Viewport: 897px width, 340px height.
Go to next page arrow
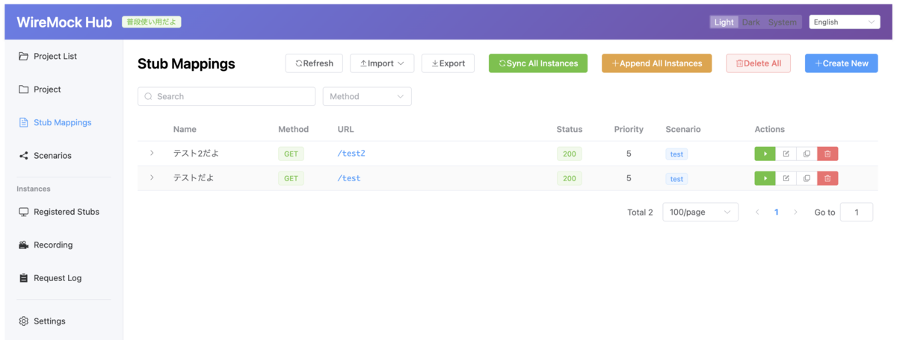pos(795,212)
